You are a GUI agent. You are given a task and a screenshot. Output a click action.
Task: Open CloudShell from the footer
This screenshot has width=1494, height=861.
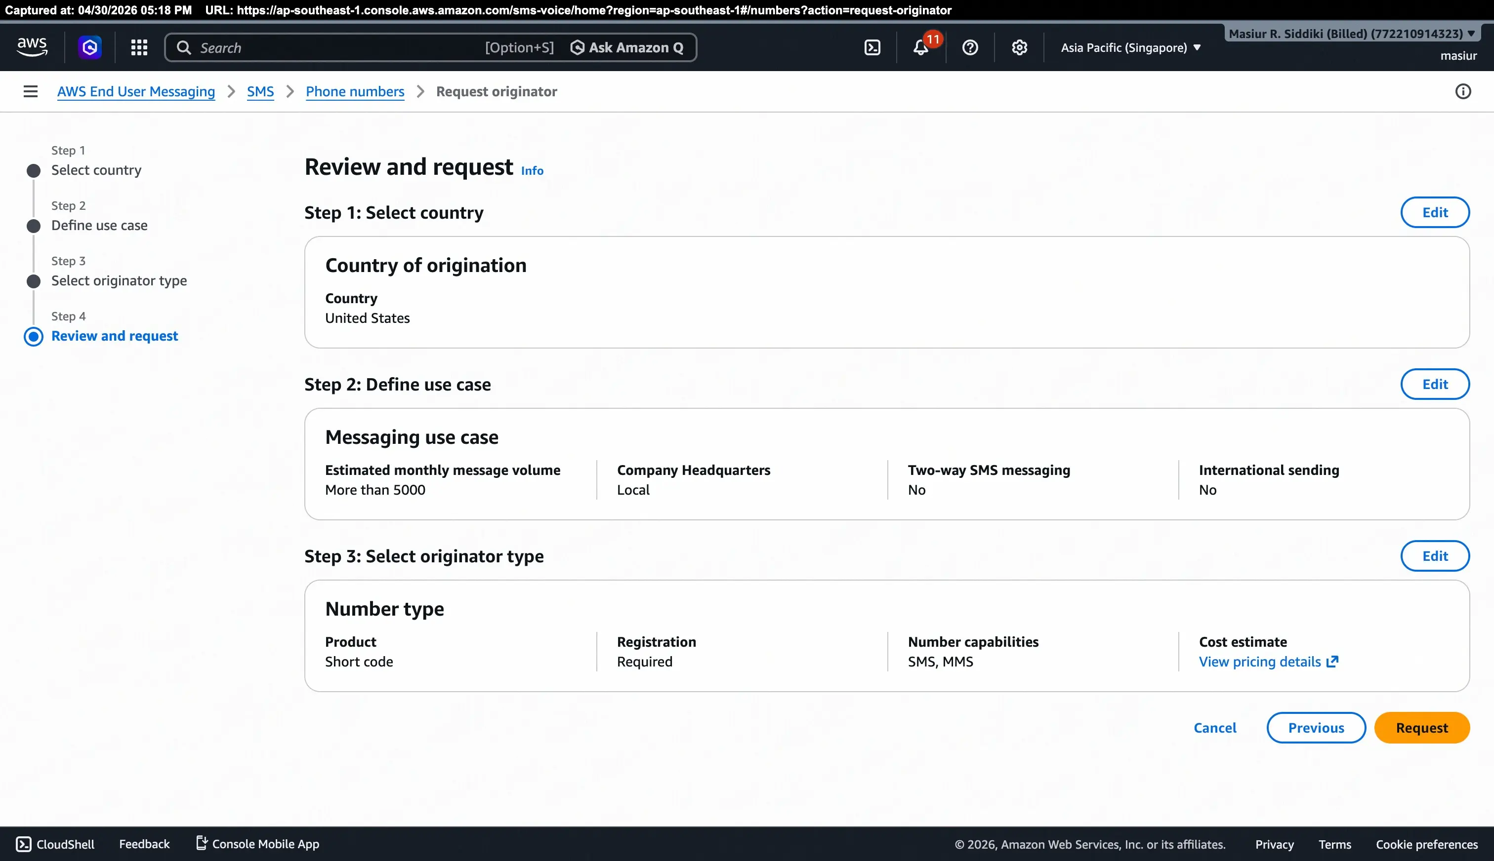[55, 844]
